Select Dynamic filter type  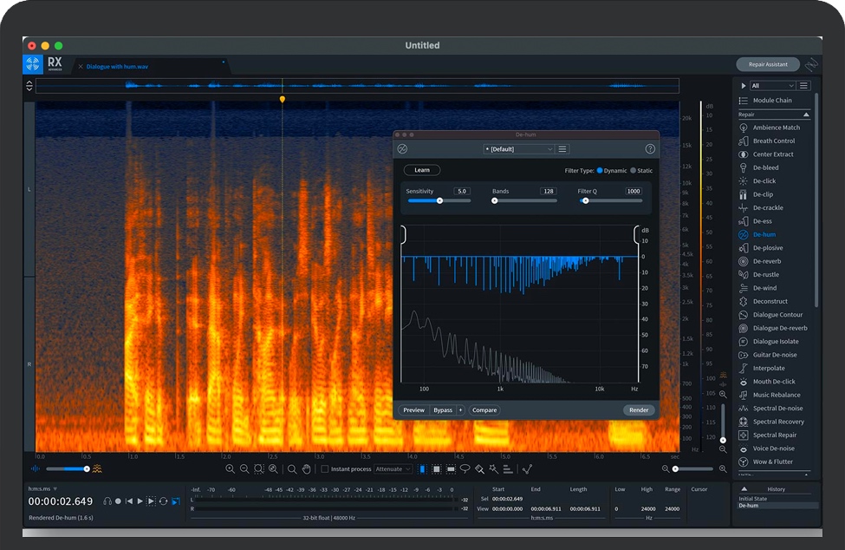pyautogui.click(x=600, y=171)
